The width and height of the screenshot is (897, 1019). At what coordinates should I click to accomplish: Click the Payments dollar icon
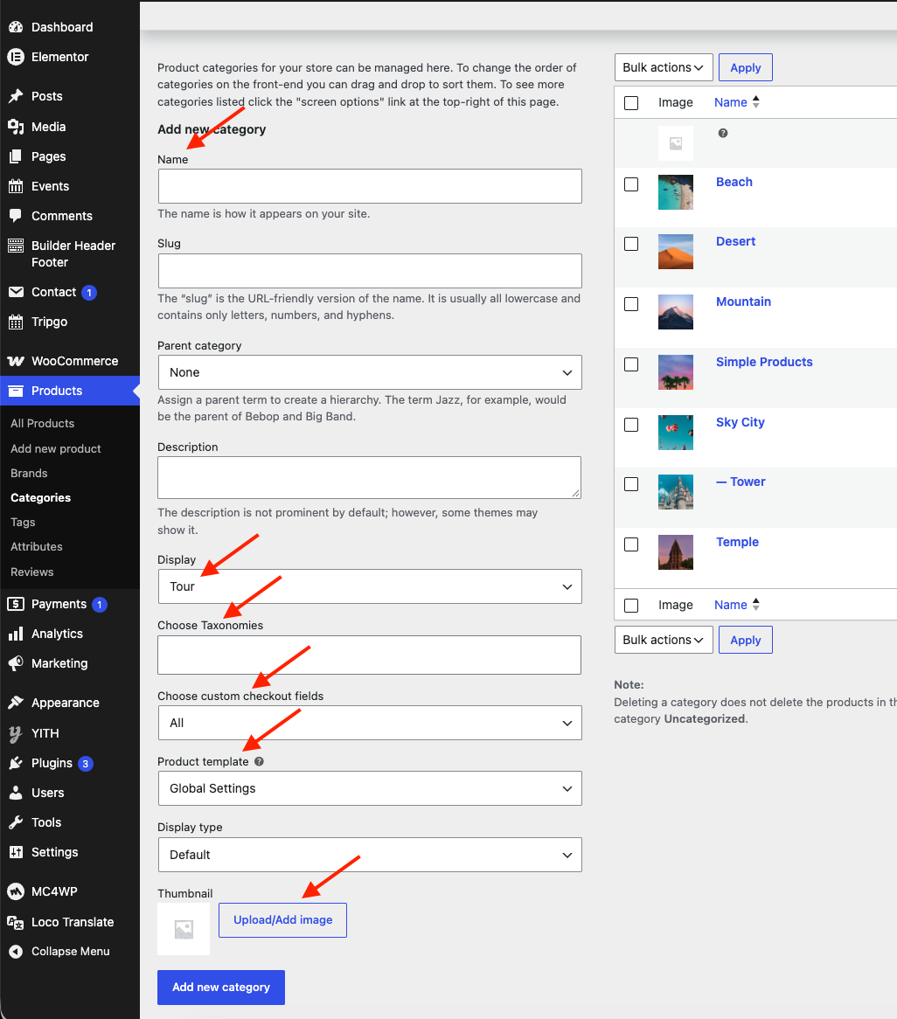(16, 605)
